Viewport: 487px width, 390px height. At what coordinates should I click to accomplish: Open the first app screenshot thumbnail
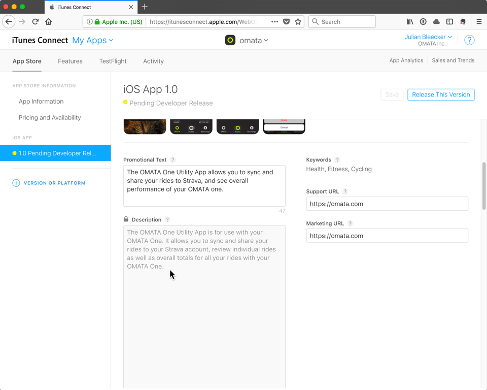click(145, 126)
